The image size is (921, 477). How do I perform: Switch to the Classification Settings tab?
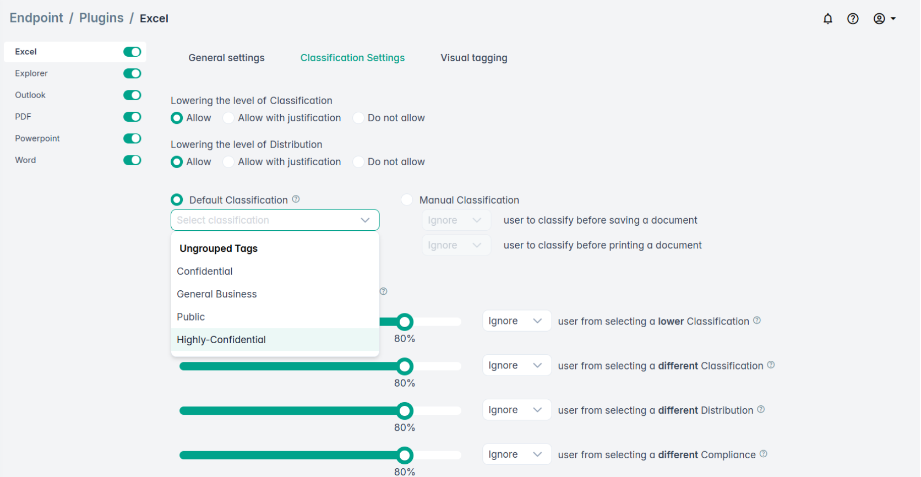pos(352,58)
